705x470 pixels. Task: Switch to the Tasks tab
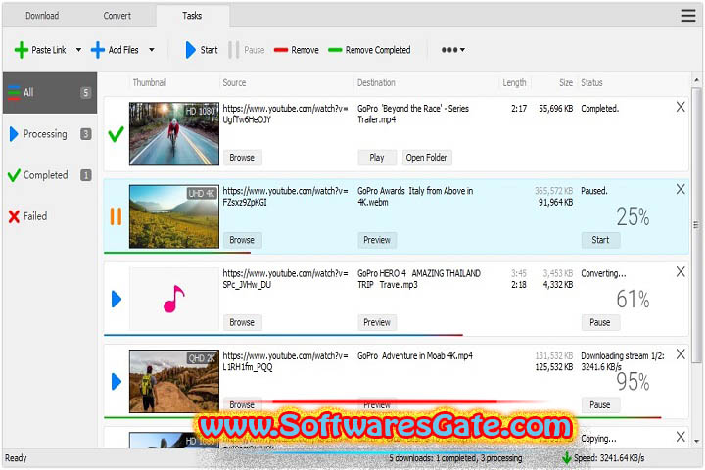(192, 16)
